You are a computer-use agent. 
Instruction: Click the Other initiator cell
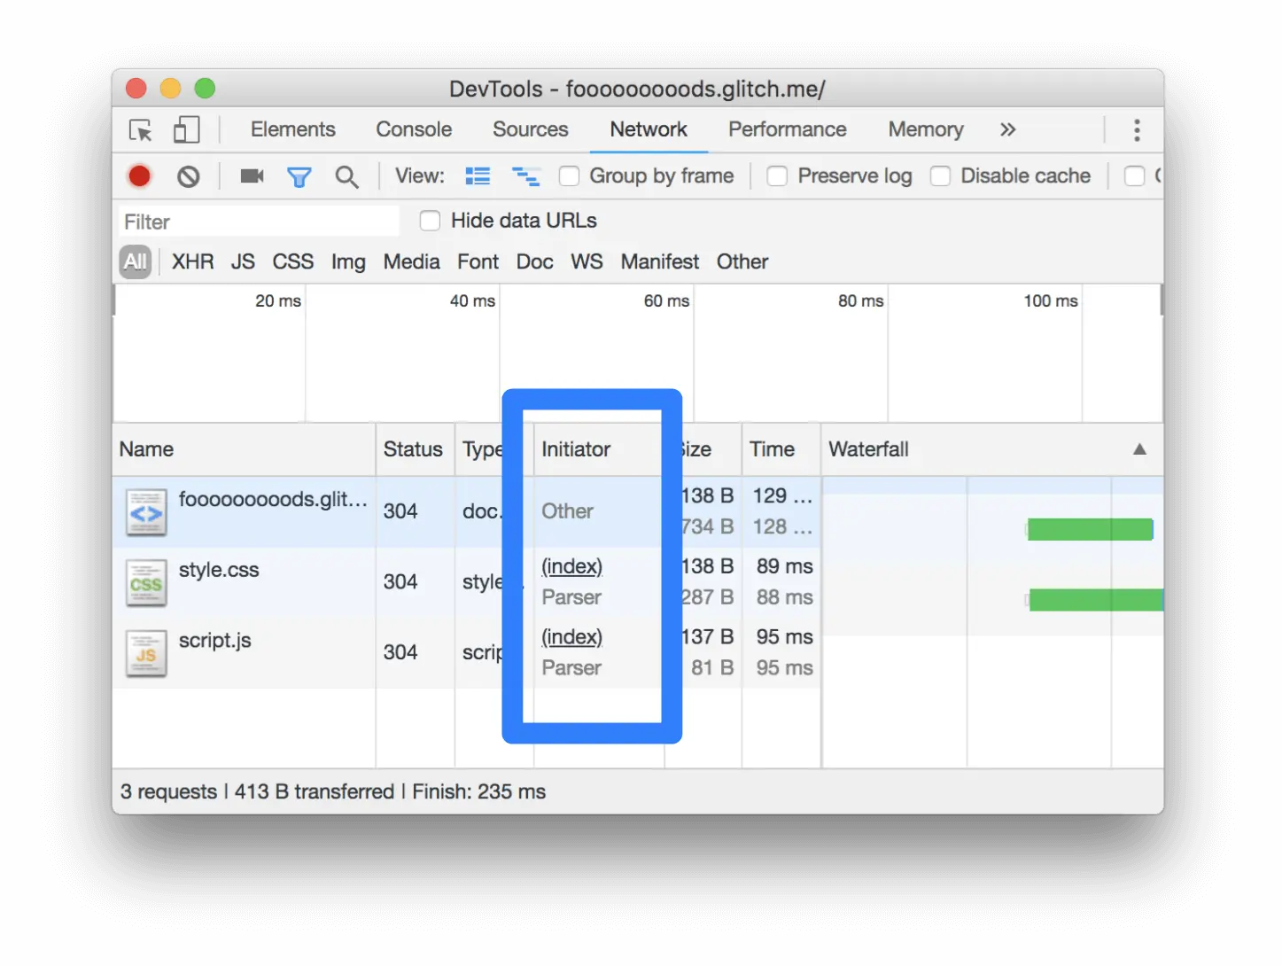tap(568, 511)
